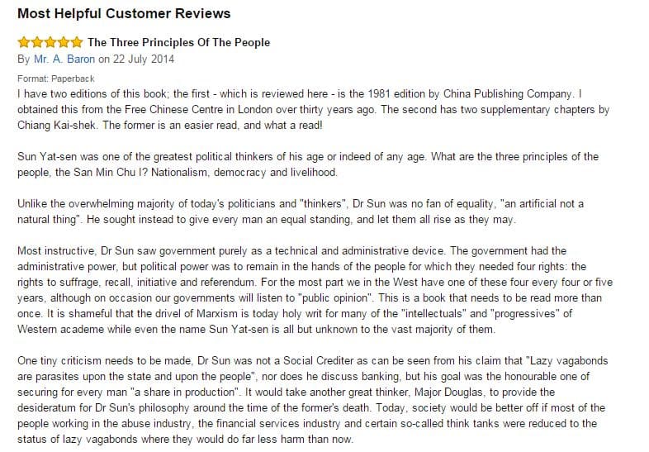Click the Format: Paperback label

[56, 79]
